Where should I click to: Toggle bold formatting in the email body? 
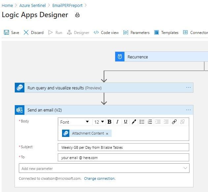click(x=109, y=122)
